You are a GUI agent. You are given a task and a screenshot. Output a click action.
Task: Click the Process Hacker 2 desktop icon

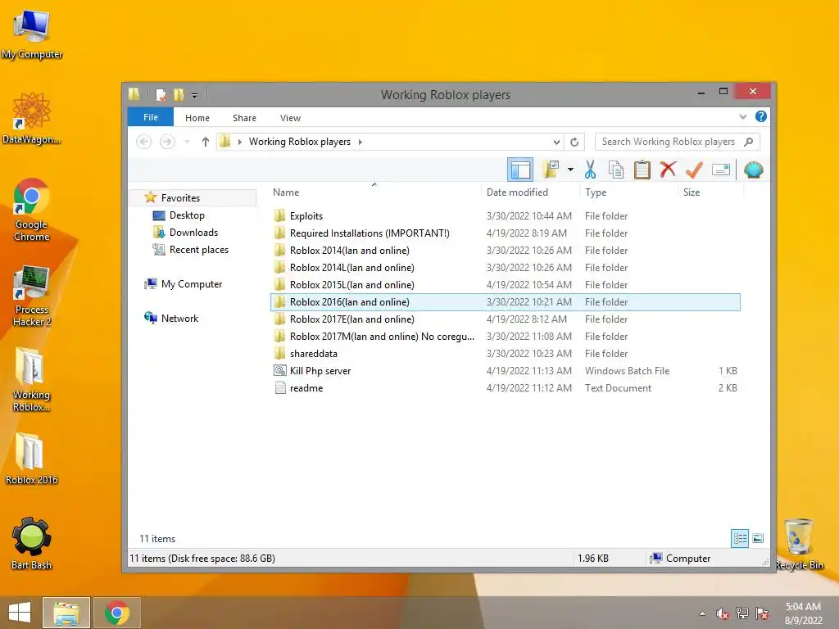click(32, 296)
